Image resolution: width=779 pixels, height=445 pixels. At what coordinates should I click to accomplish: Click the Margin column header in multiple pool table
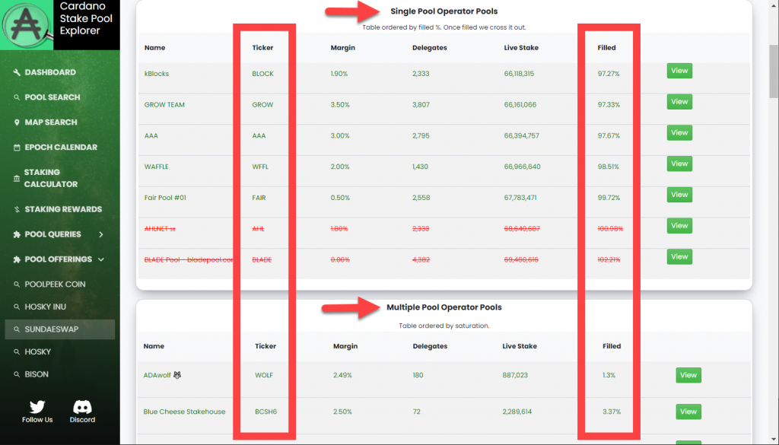(x=345, y=346)
